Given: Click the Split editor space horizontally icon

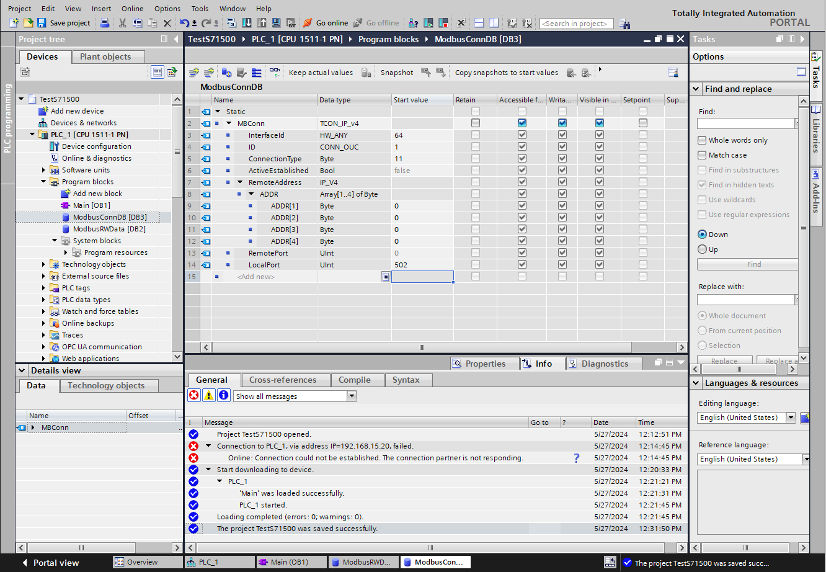Looking at the screenshot, I should tap(479, 23).
